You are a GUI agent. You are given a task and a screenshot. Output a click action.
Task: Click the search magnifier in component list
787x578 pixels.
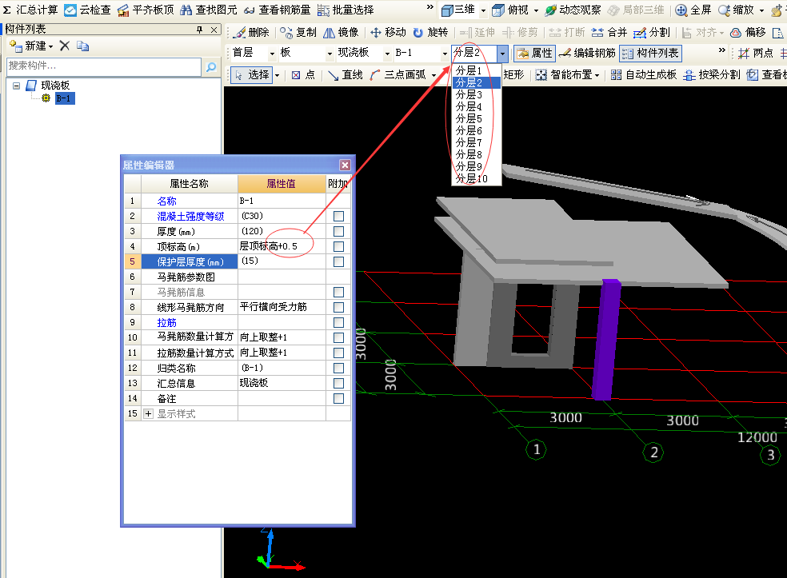click(x=211, y=66)
